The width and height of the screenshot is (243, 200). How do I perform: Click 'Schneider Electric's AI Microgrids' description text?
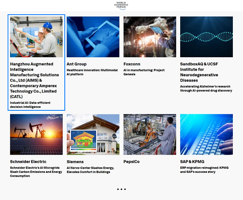[36, 172]
